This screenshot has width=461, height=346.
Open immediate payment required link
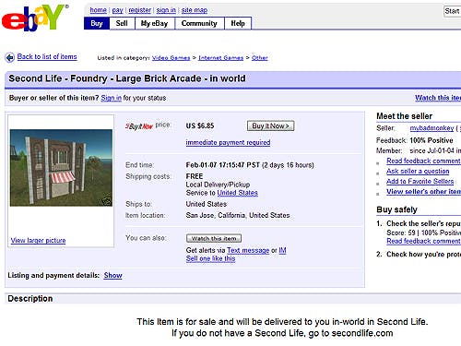tap(228, 142)
